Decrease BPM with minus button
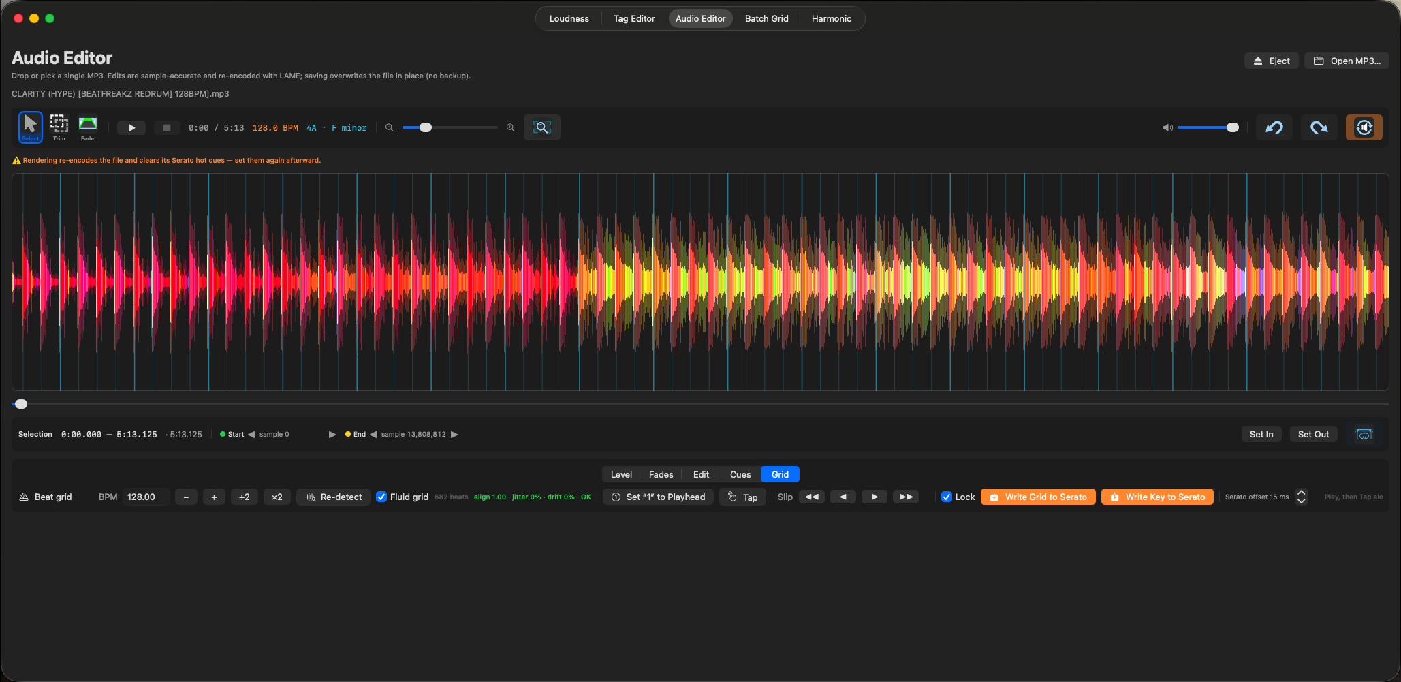Screen dimensions: 1401x682 pos(186,497)
